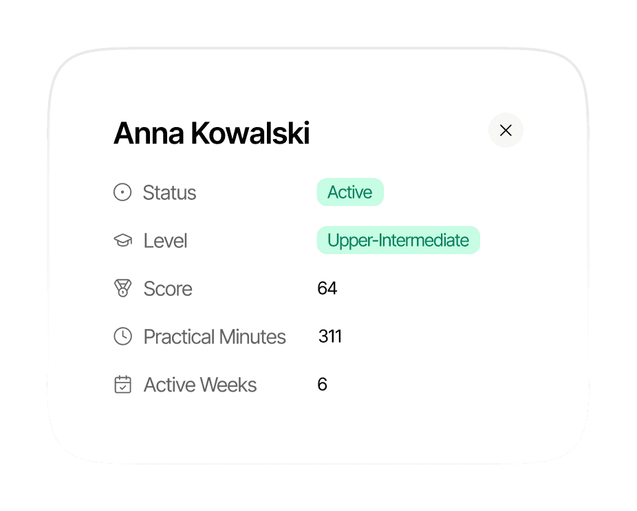
Task: Close the Anna Kowalski profile card
Action: pyautogui.click(x=506, y=130)
